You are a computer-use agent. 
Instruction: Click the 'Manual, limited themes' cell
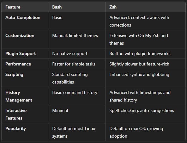point(75,36)
